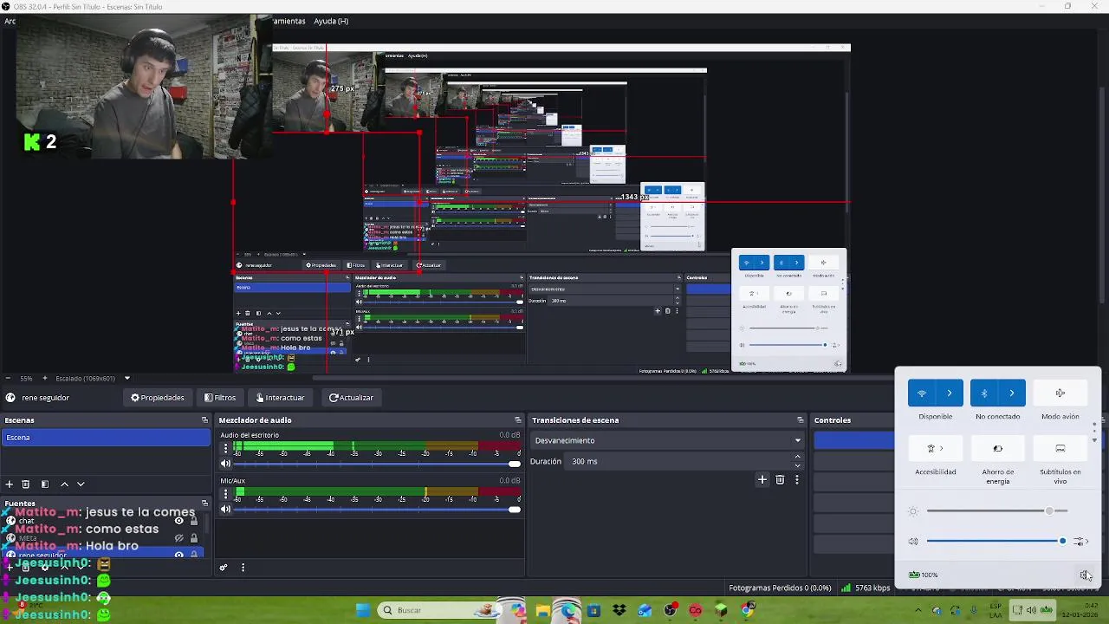
Task: Pop out the Escenas dock
Action: pyautogui.click(x=204, y=420)
